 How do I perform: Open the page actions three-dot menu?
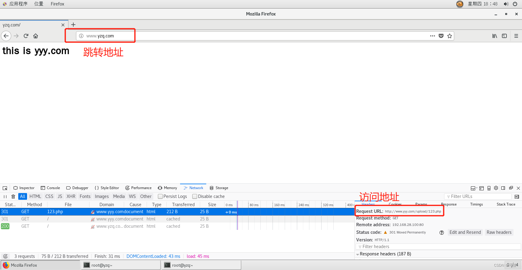click(x=432, y=36)
